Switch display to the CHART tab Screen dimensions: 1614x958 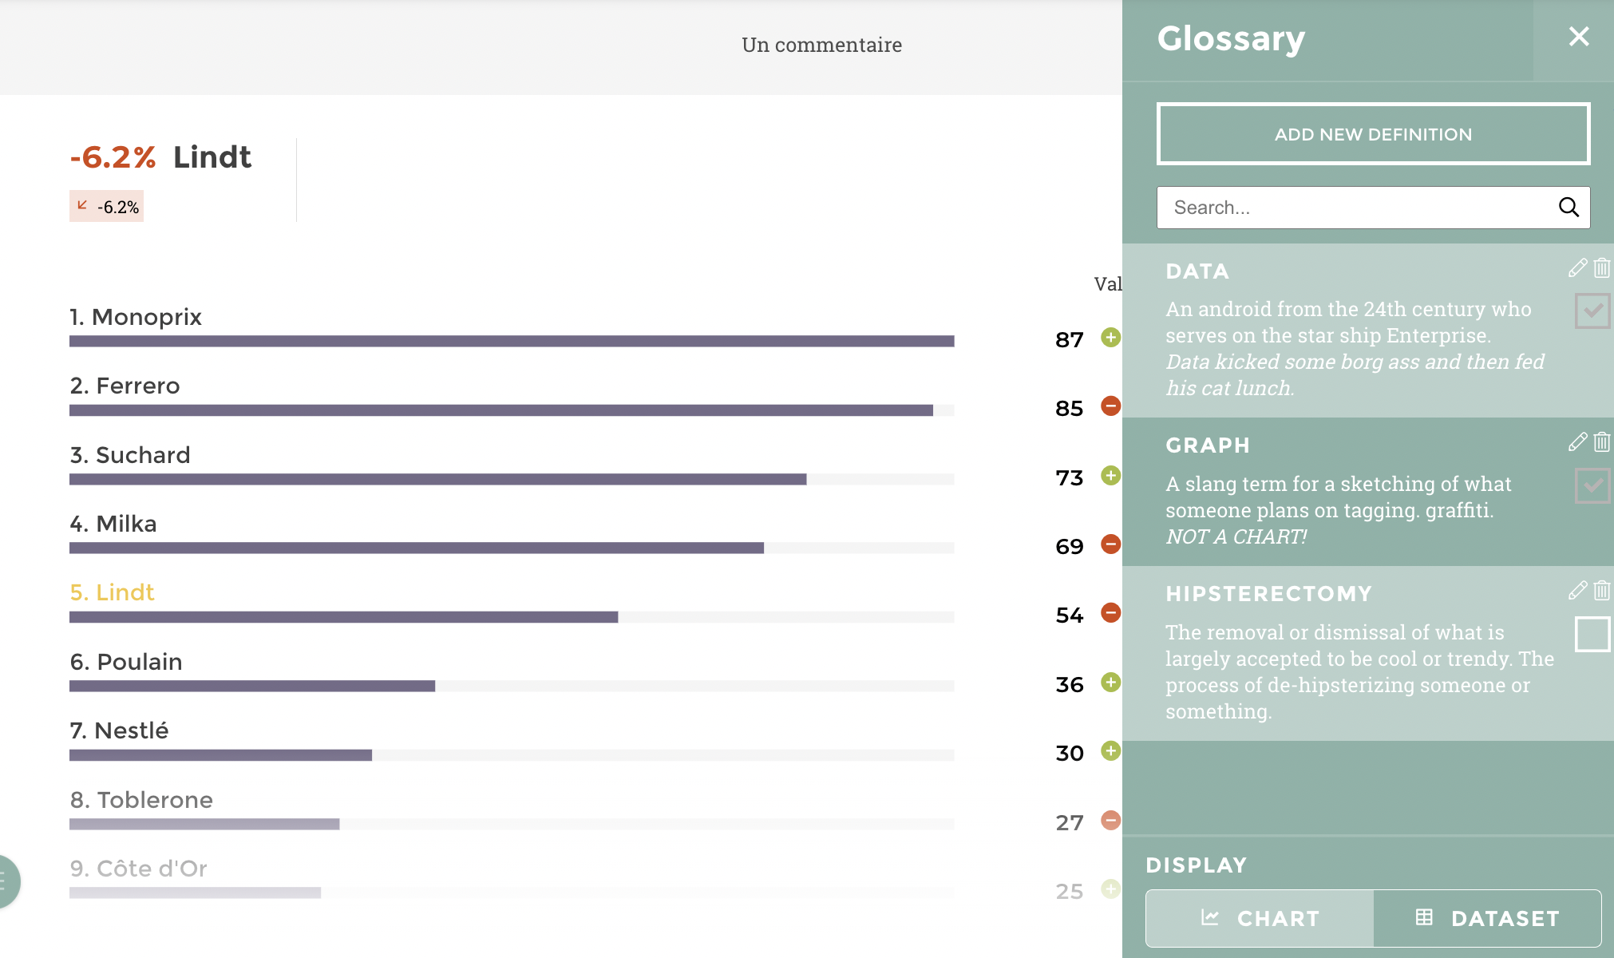tap(1260, 918)
